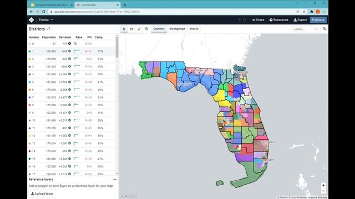Click browser back arrow
355x199 pixels.
(31, 12)
